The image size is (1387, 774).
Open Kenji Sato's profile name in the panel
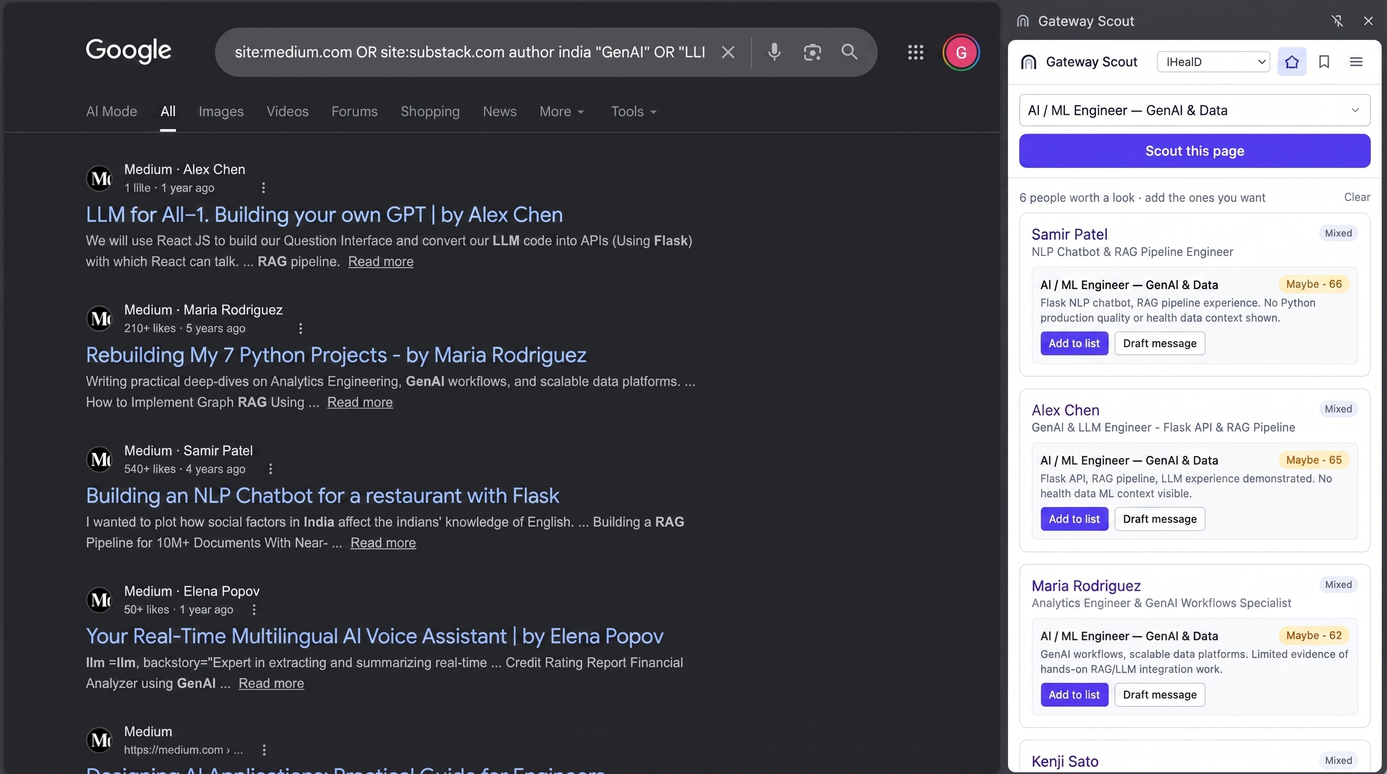(x=1064, y=761)
